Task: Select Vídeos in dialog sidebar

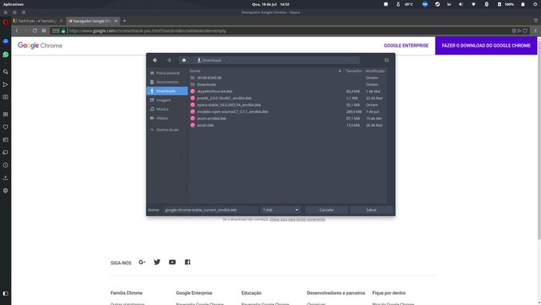Action: [x=167, y=118]
